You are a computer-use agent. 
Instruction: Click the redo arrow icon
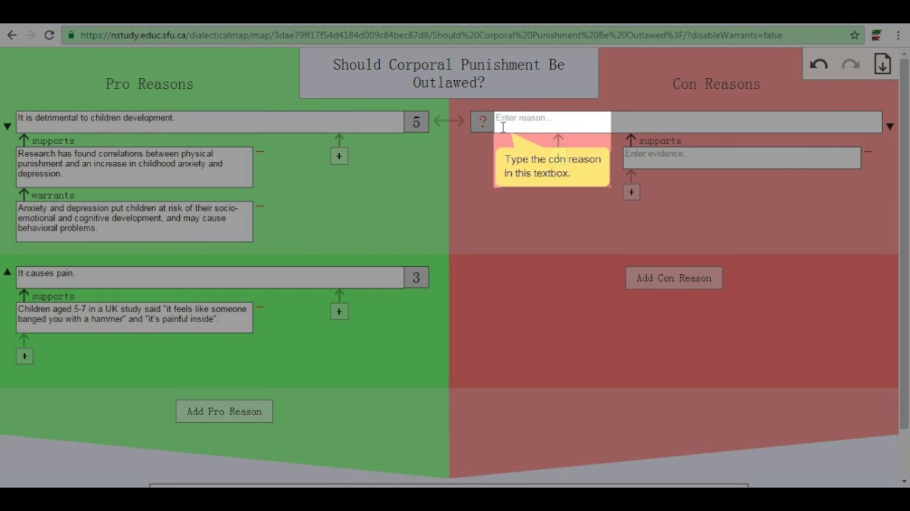coord(850,65)
